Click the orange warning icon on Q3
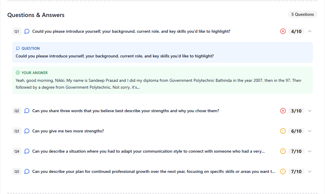 point(283,131)
